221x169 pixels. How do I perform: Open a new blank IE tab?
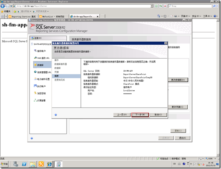pos(102,16)
